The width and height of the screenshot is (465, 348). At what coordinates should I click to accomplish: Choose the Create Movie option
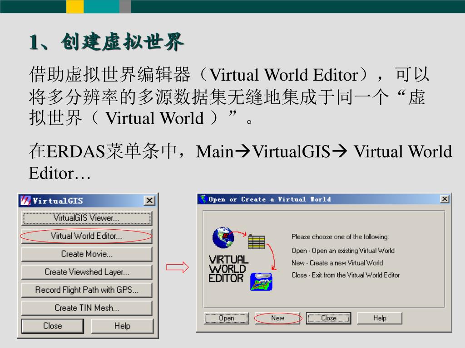(87, 254)
